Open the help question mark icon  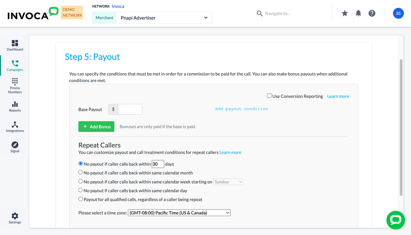pos(372,13)
